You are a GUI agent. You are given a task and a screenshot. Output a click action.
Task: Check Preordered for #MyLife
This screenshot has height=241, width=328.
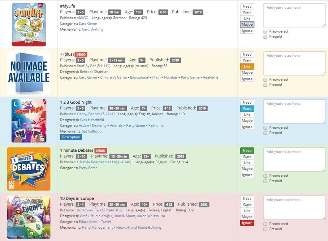265,31
